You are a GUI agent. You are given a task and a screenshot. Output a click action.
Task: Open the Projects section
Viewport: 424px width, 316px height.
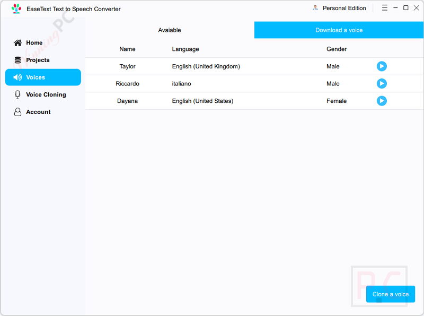[43, 60]
